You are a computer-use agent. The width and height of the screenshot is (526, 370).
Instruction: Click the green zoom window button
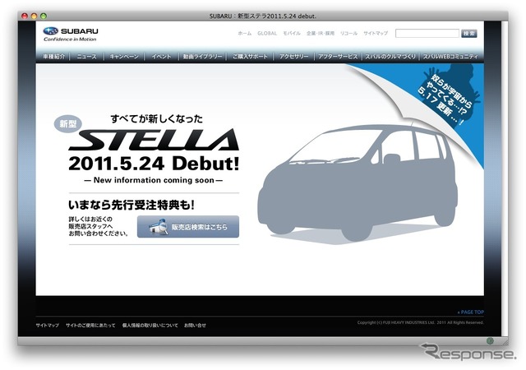(44, 16)
